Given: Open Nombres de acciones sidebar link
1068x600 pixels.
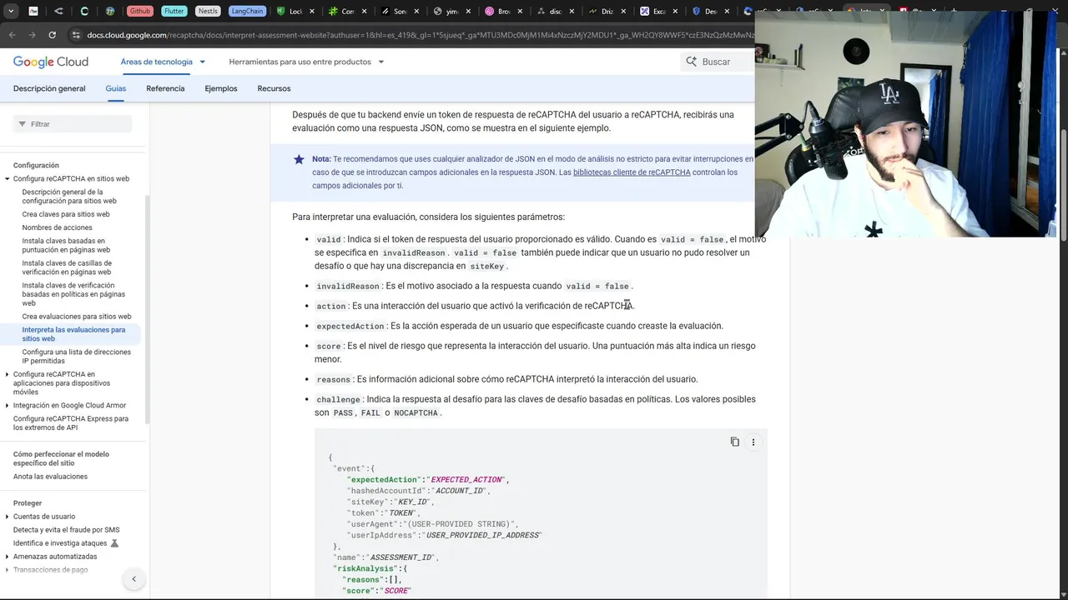Looking at the screenshot, I should pos(58,227).
